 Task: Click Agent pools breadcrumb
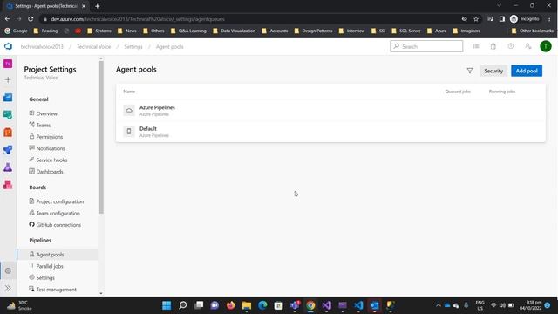pyautogui.click(x=170, y=46)
